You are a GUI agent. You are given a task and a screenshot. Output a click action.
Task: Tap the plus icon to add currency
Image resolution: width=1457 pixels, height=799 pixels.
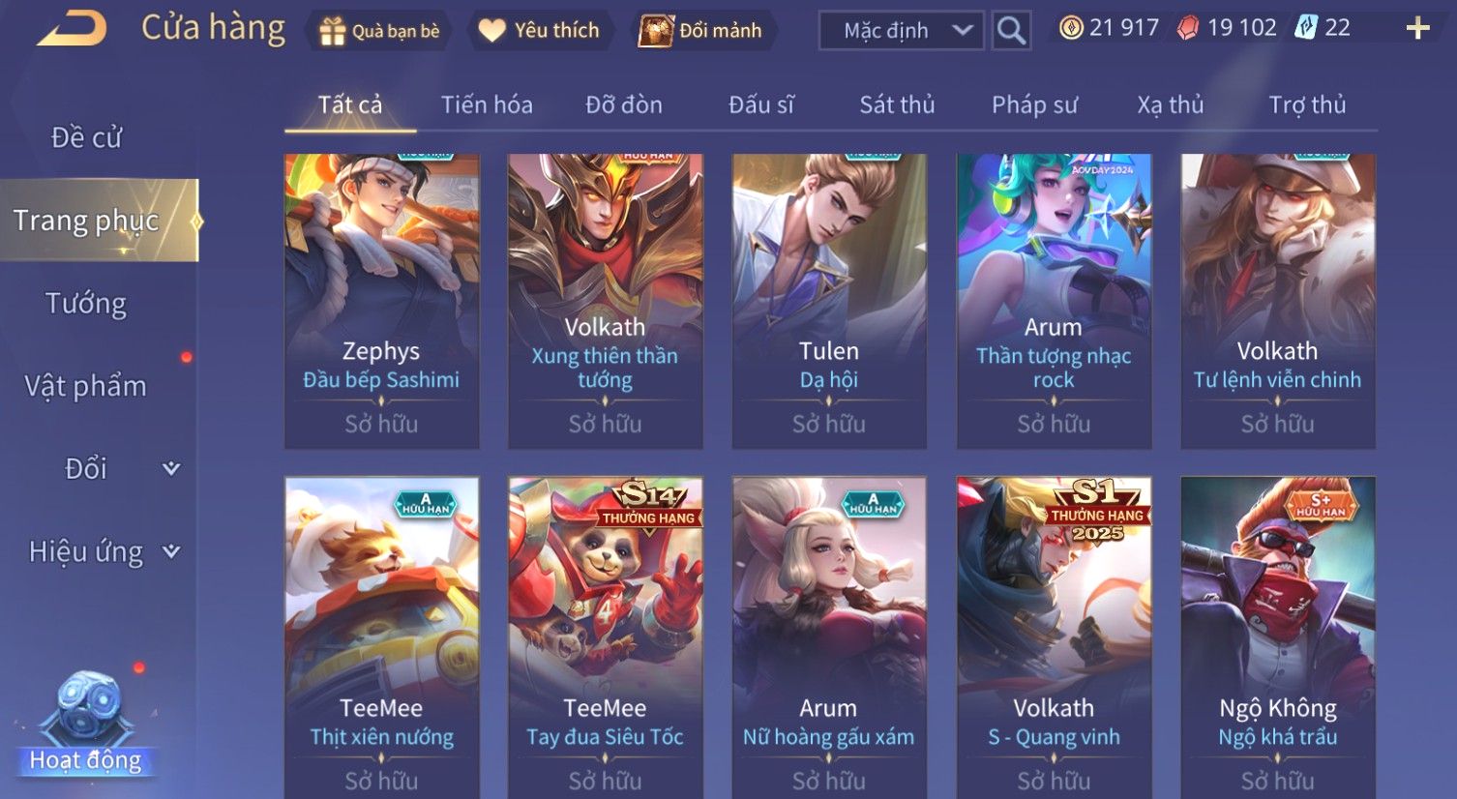tap(1417, 28)
